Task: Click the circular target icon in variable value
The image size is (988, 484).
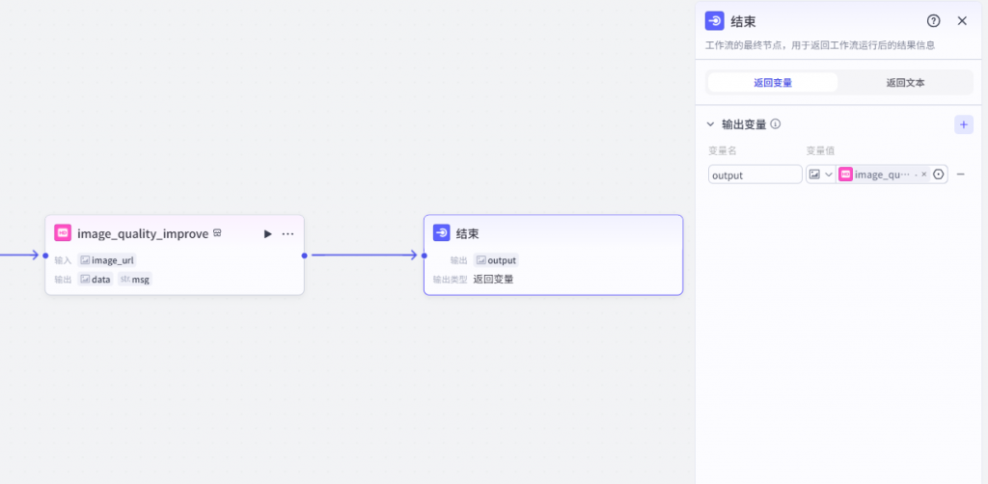Action: 938,175
